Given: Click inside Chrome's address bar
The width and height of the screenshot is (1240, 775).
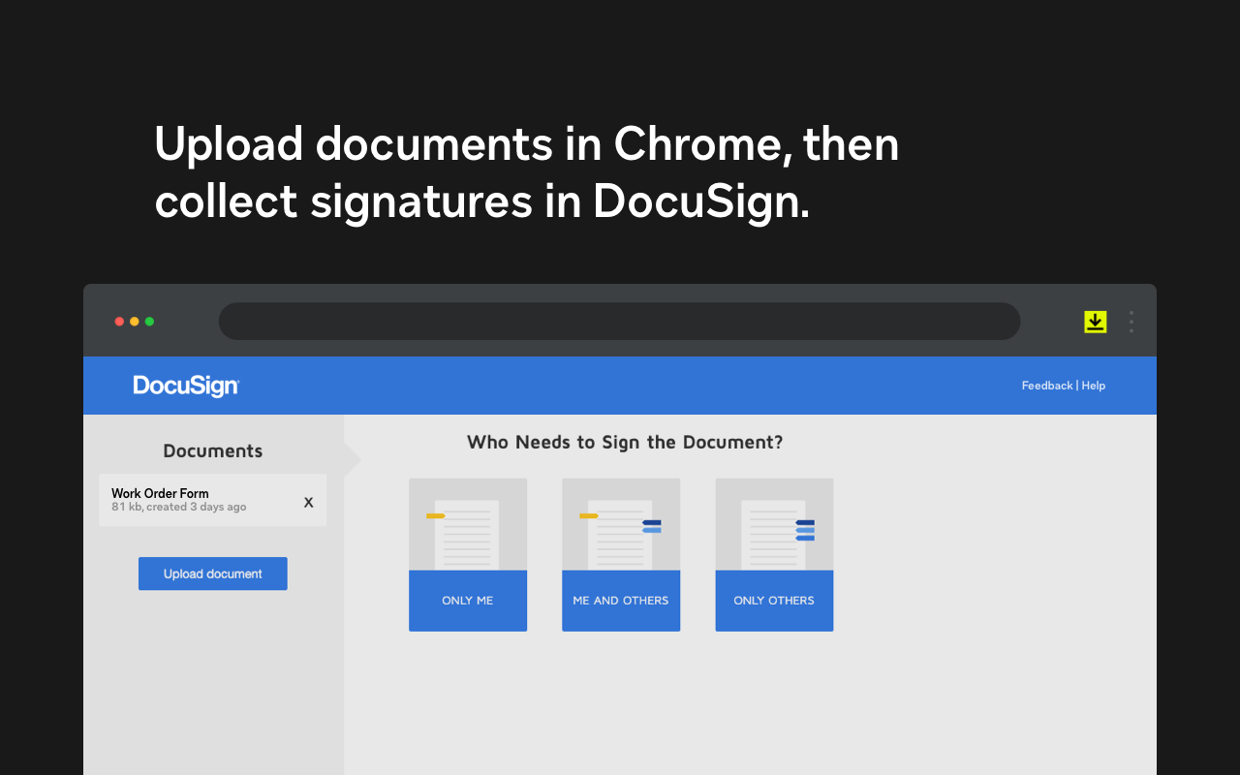Looking at the screenshot, I should pyautogui.click(x=620, y=321).
